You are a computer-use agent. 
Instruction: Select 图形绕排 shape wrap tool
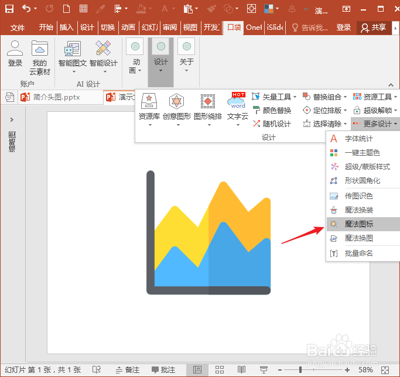coord(208,109)
